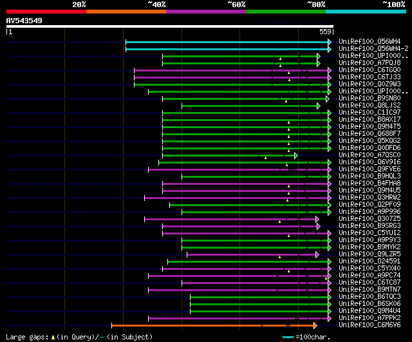Click the yellow query-gap marker in bottom legend
412x342 pixels.
[x=53, y=337]
